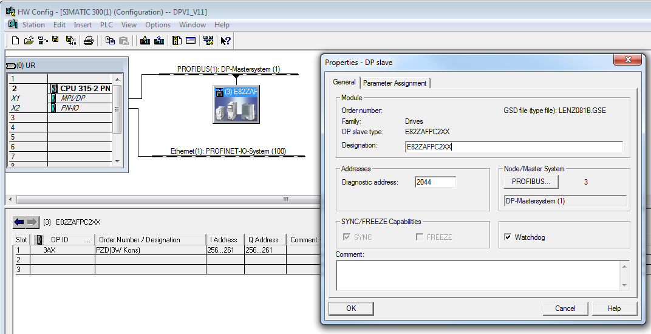The height and width of the screenshot is (334, 651).
Task: Open the Help menu
Action: coord(222,24)
